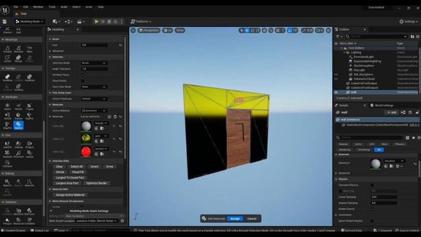The height and width of the screenshot is (237, 421).
Task: Select the VoxWrap tool
Action: (x=7, y=78)
